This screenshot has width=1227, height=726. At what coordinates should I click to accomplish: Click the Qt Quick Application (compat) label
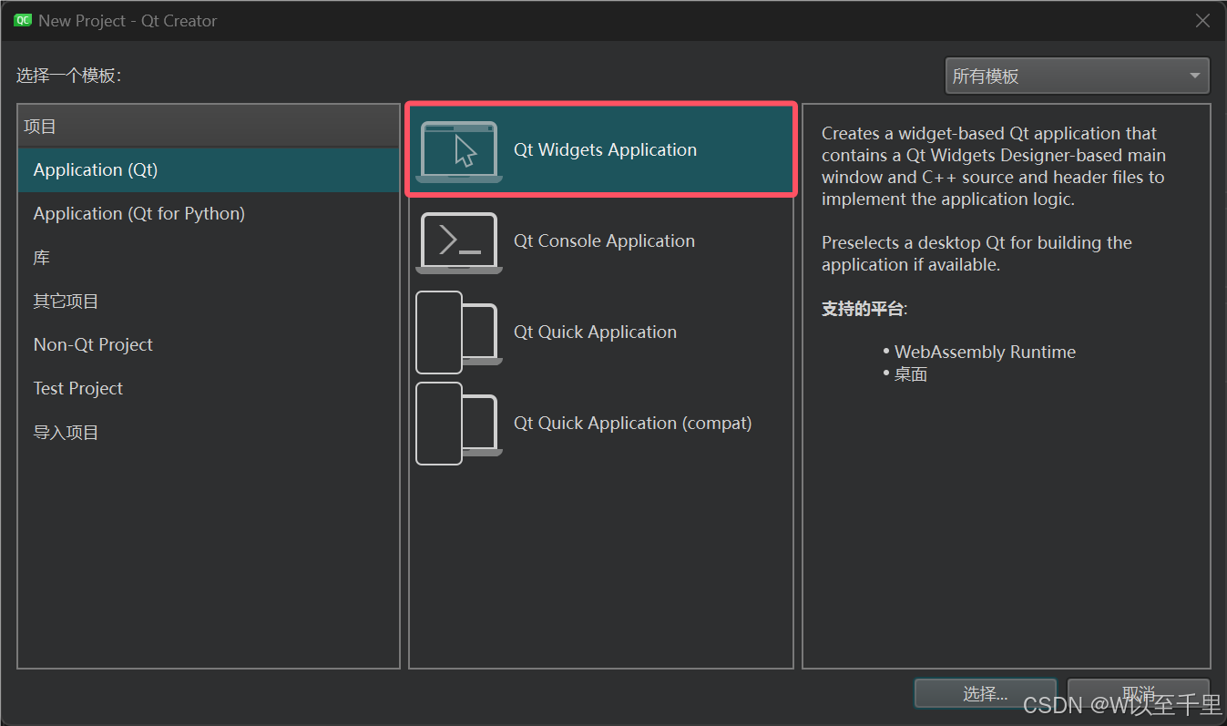[x=633, y=424]
